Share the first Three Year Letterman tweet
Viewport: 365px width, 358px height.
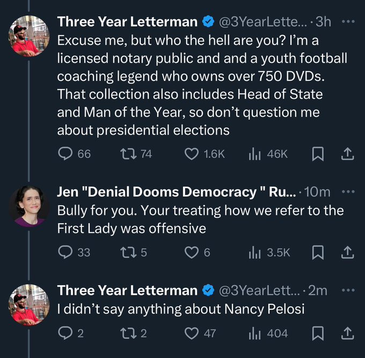click(x=347, y=154)
